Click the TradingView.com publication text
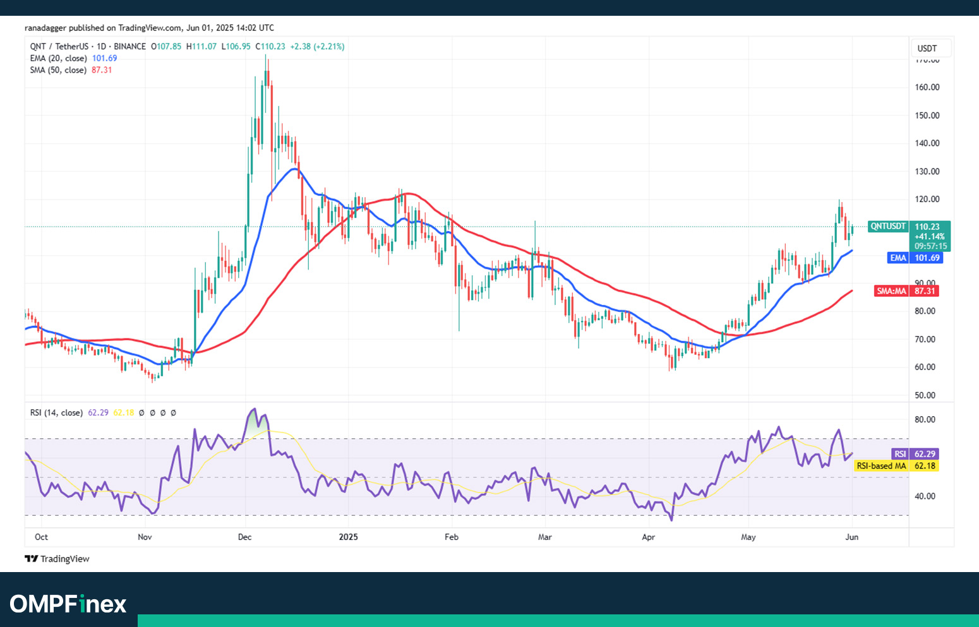This screenshot has height=627, width=979. point(150,28)
